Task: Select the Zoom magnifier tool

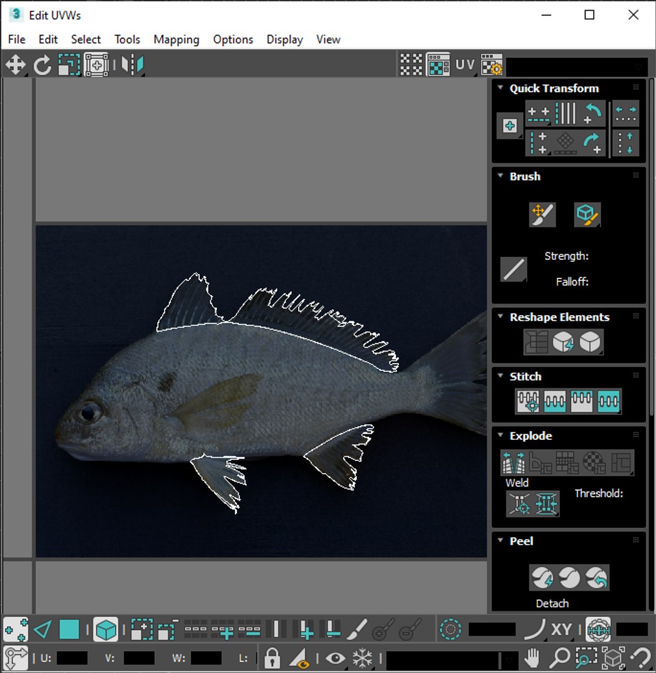Action: coord(560,657)
